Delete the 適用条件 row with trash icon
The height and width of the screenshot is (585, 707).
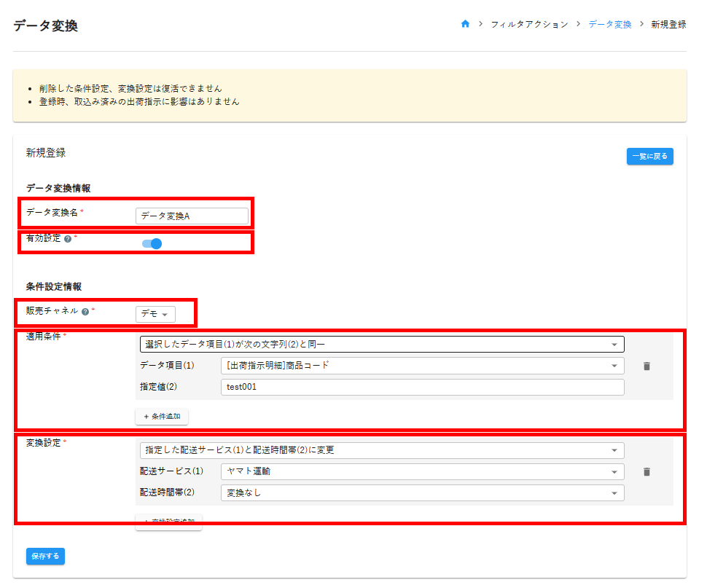click(x=647, y=366)
